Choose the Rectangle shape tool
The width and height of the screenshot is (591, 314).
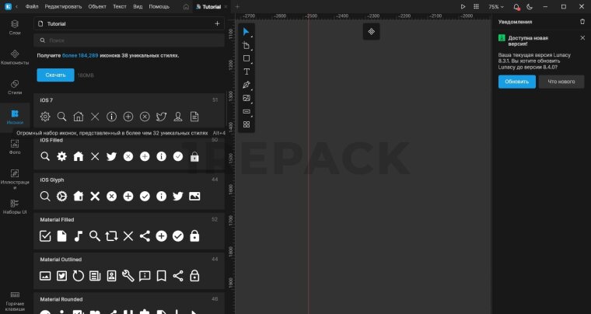click(x=247, y=58)
